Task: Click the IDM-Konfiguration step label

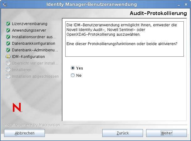Action: pyautogui.click(x=28, y=57)
